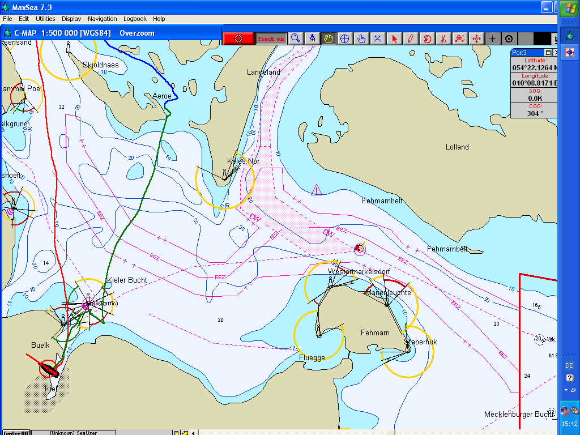Image resolution: width=580 pixels, height=435 pixels.
Task: Open the Edit menu
Action: [x=24, y=19]
